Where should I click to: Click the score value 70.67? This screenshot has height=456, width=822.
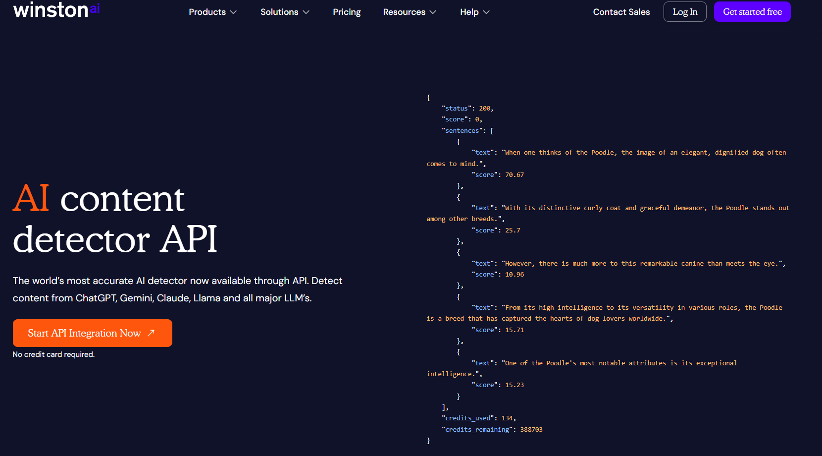pyautogui.click(x=514, y=175)
